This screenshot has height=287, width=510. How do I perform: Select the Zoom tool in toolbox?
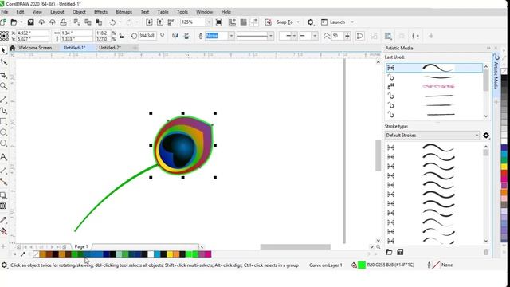pyautogui.click(x=3, y=86)
